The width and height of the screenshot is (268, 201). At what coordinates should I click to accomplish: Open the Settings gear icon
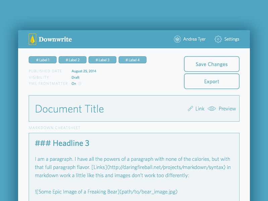tap(218, 39)
